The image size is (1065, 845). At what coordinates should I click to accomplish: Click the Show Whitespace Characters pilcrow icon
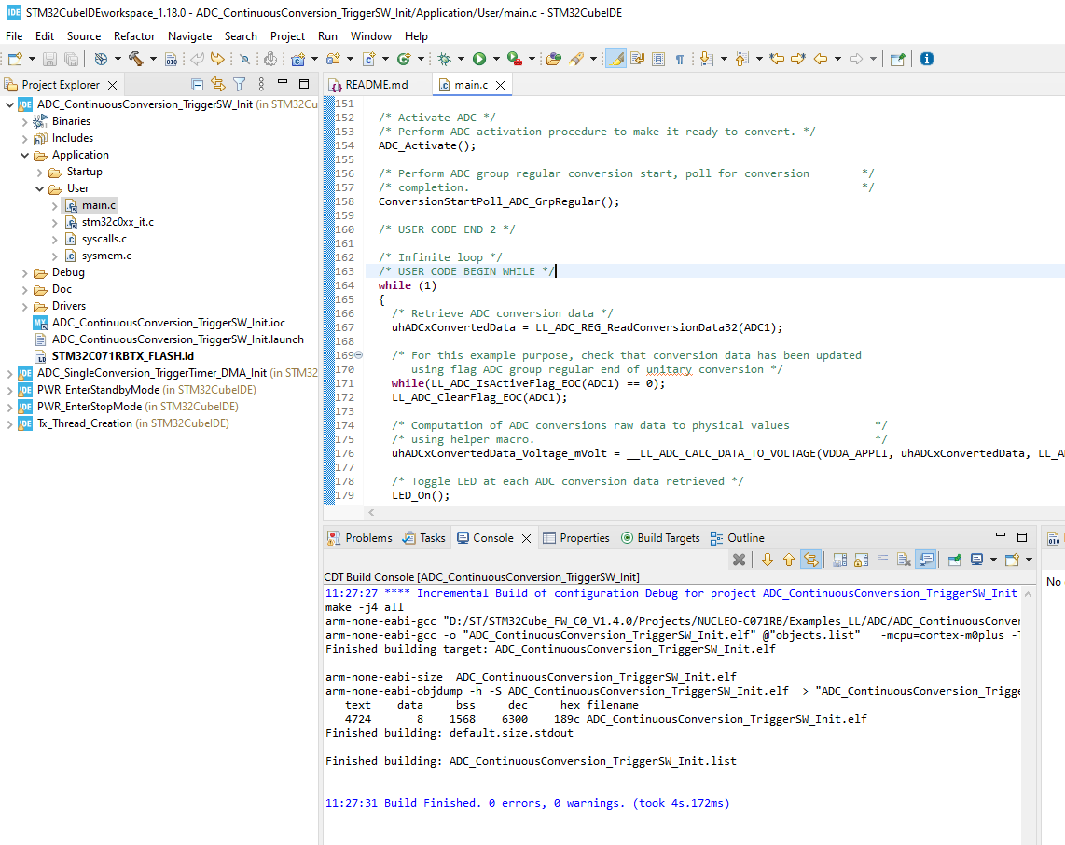679,59
